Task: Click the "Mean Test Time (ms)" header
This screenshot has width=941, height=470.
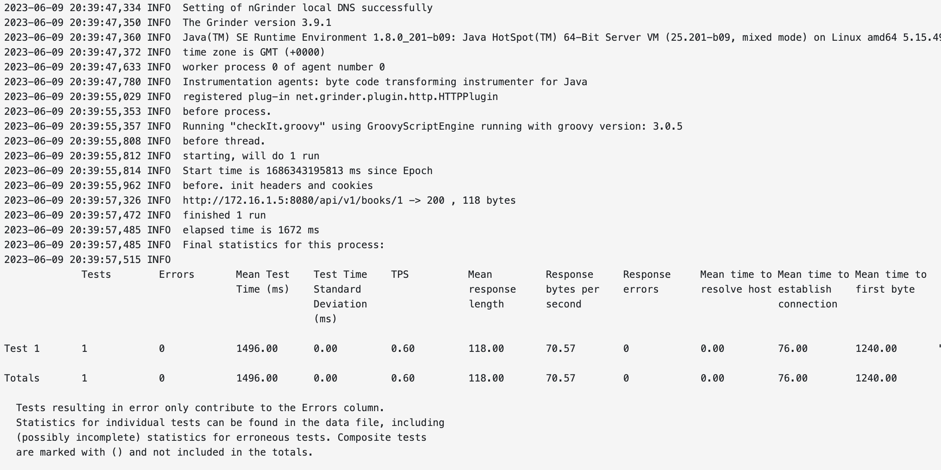Action: point(262,282)
